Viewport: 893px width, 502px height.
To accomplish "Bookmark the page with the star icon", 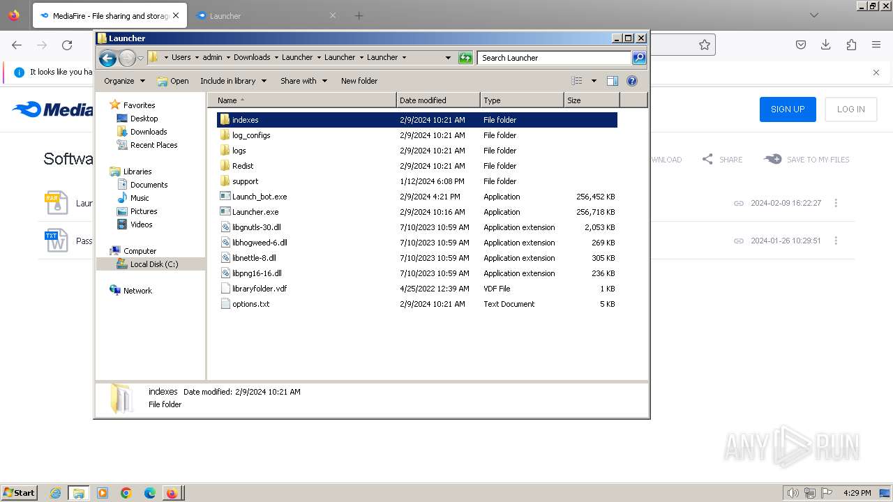I will pyautogui.click(x=705, y=45).
